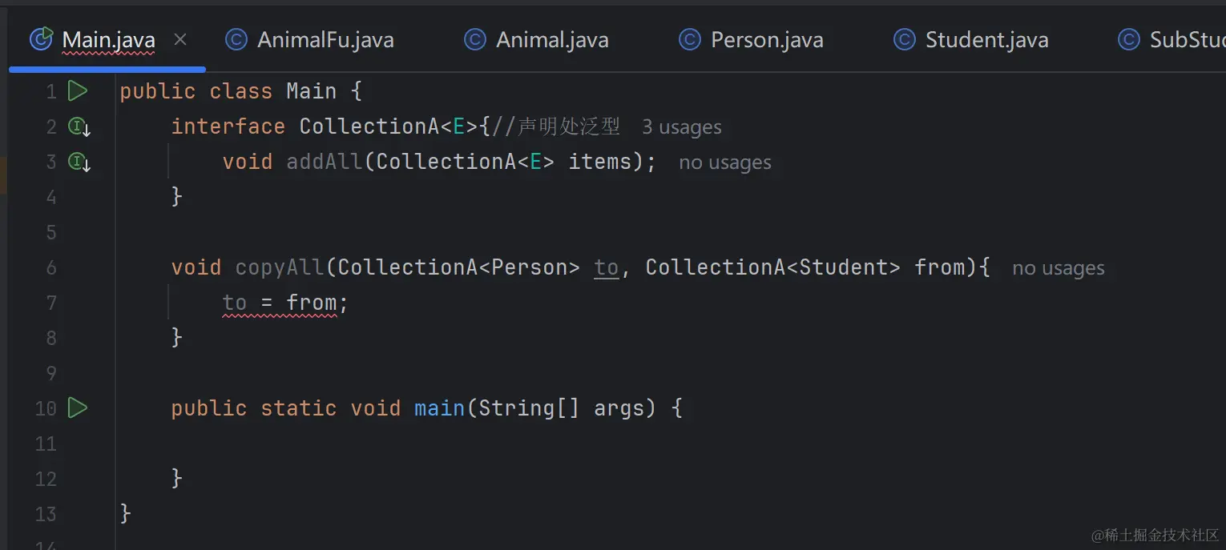Click the "3 usages" hint on CollectionA

[x=681, y=127]
